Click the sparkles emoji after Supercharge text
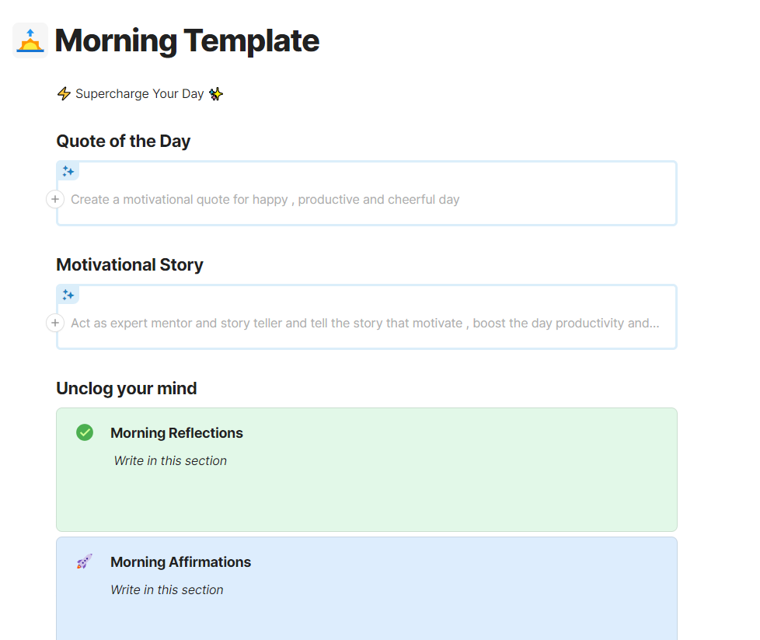The width and height of the screenshot is (760, 640). click(x=215, y=93)
